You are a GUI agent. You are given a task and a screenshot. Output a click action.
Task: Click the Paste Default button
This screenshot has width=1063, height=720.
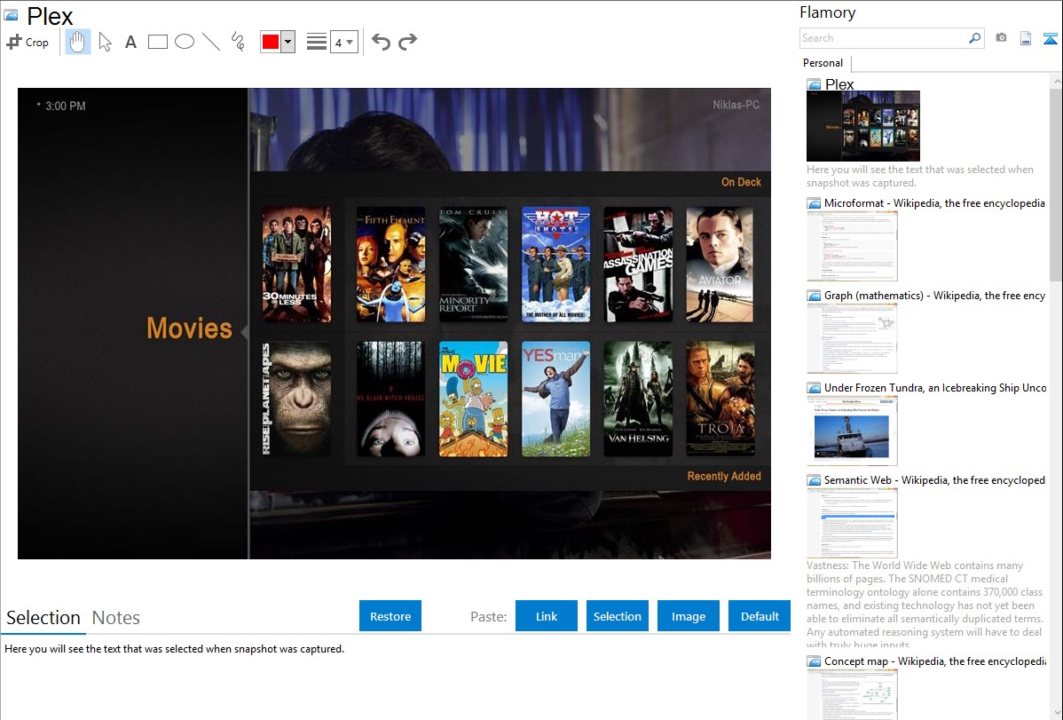click(x=760, y=616)
